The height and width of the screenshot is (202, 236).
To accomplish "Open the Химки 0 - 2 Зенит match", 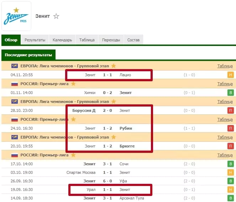I will pos(119,93).
